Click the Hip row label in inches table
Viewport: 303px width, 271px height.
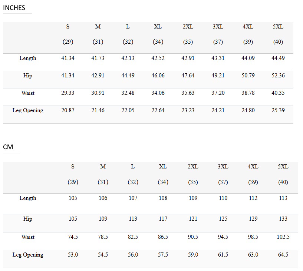click(x=28, y=76)
